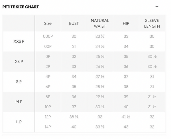Select the XS P row label
The image size is (171, 139).
pos(19,62)
